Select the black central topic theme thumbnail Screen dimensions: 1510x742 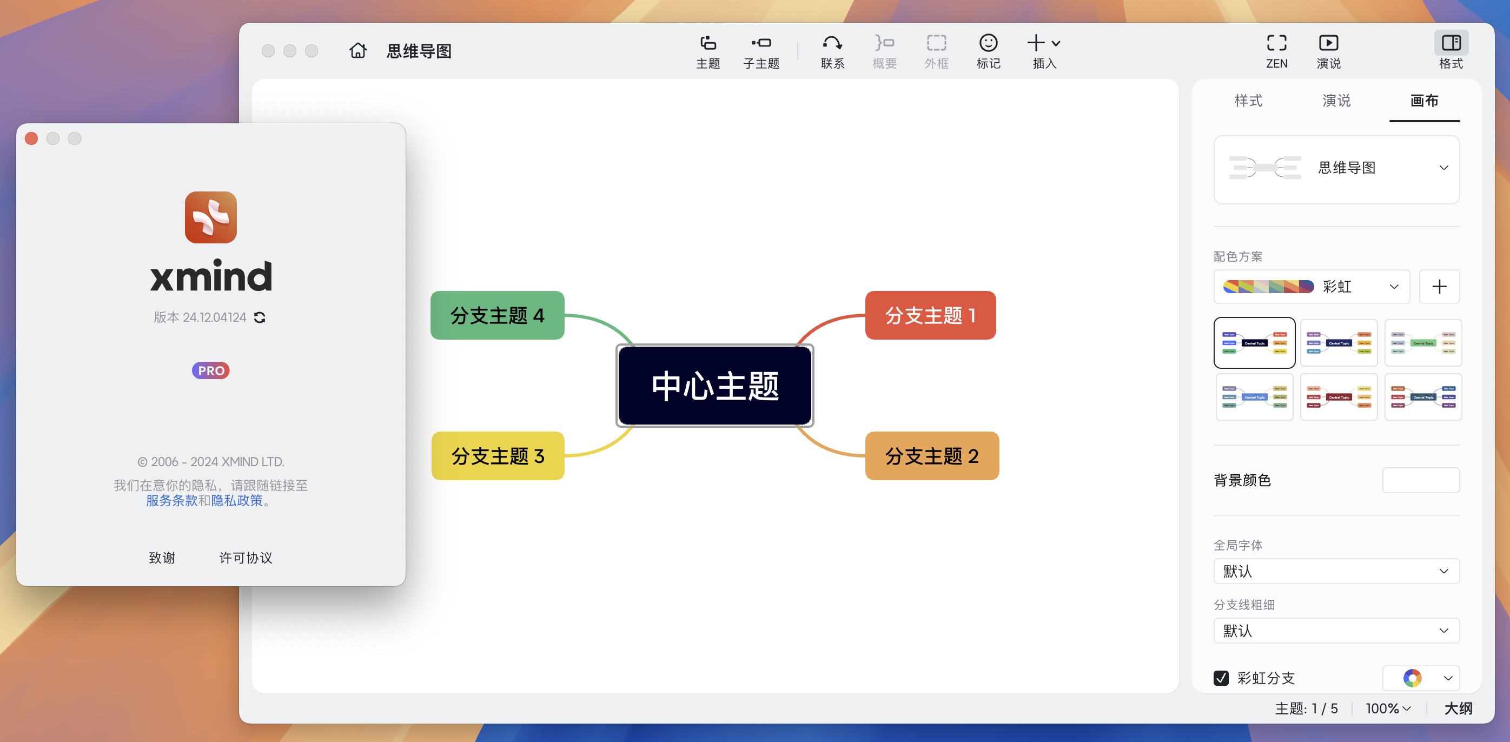[1254, 343]
